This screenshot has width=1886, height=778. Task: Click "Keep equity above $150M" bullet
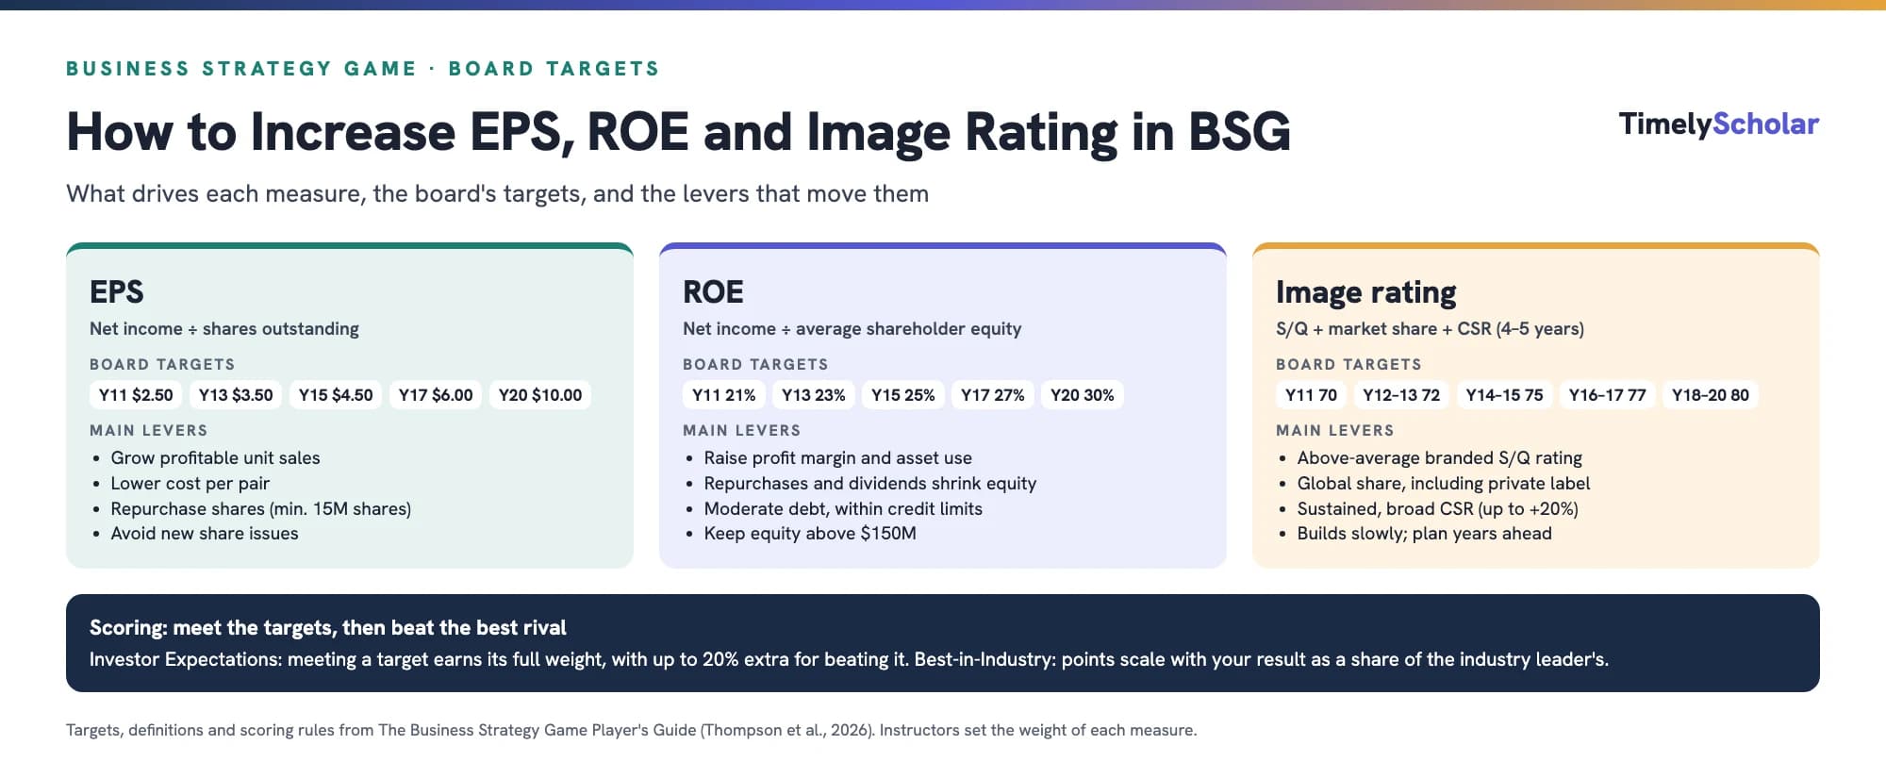pos(810,533)
